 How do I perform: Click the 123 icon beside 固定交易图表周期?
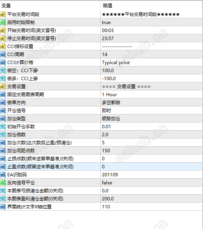click(3, 95)
